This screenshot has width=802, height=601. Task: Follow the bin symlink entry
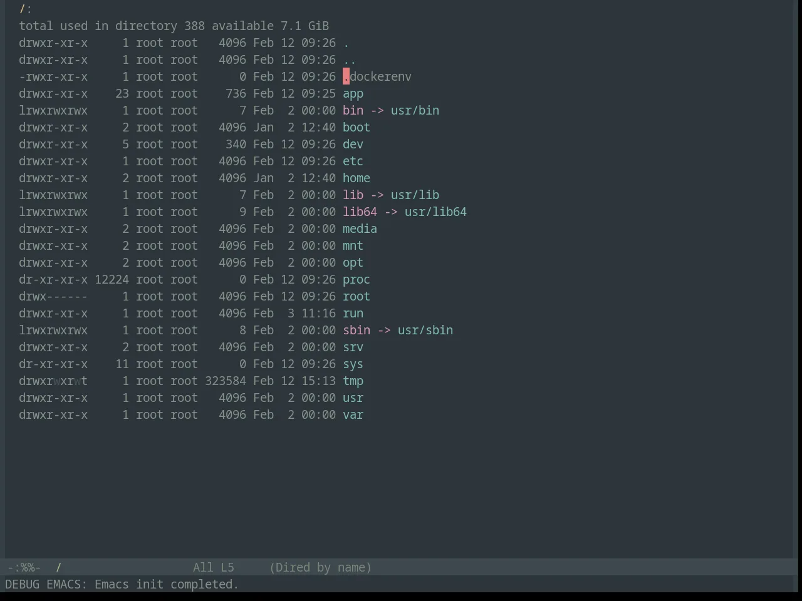353,111
